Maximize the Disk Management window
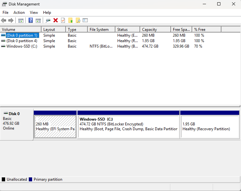The image size is (241, 191). [x=219, y=4]
